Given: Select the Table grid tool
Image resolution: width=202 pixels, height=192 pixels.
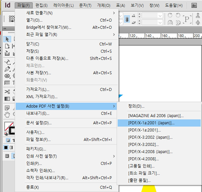Looking at the screenshot, I should pos(7,83).
